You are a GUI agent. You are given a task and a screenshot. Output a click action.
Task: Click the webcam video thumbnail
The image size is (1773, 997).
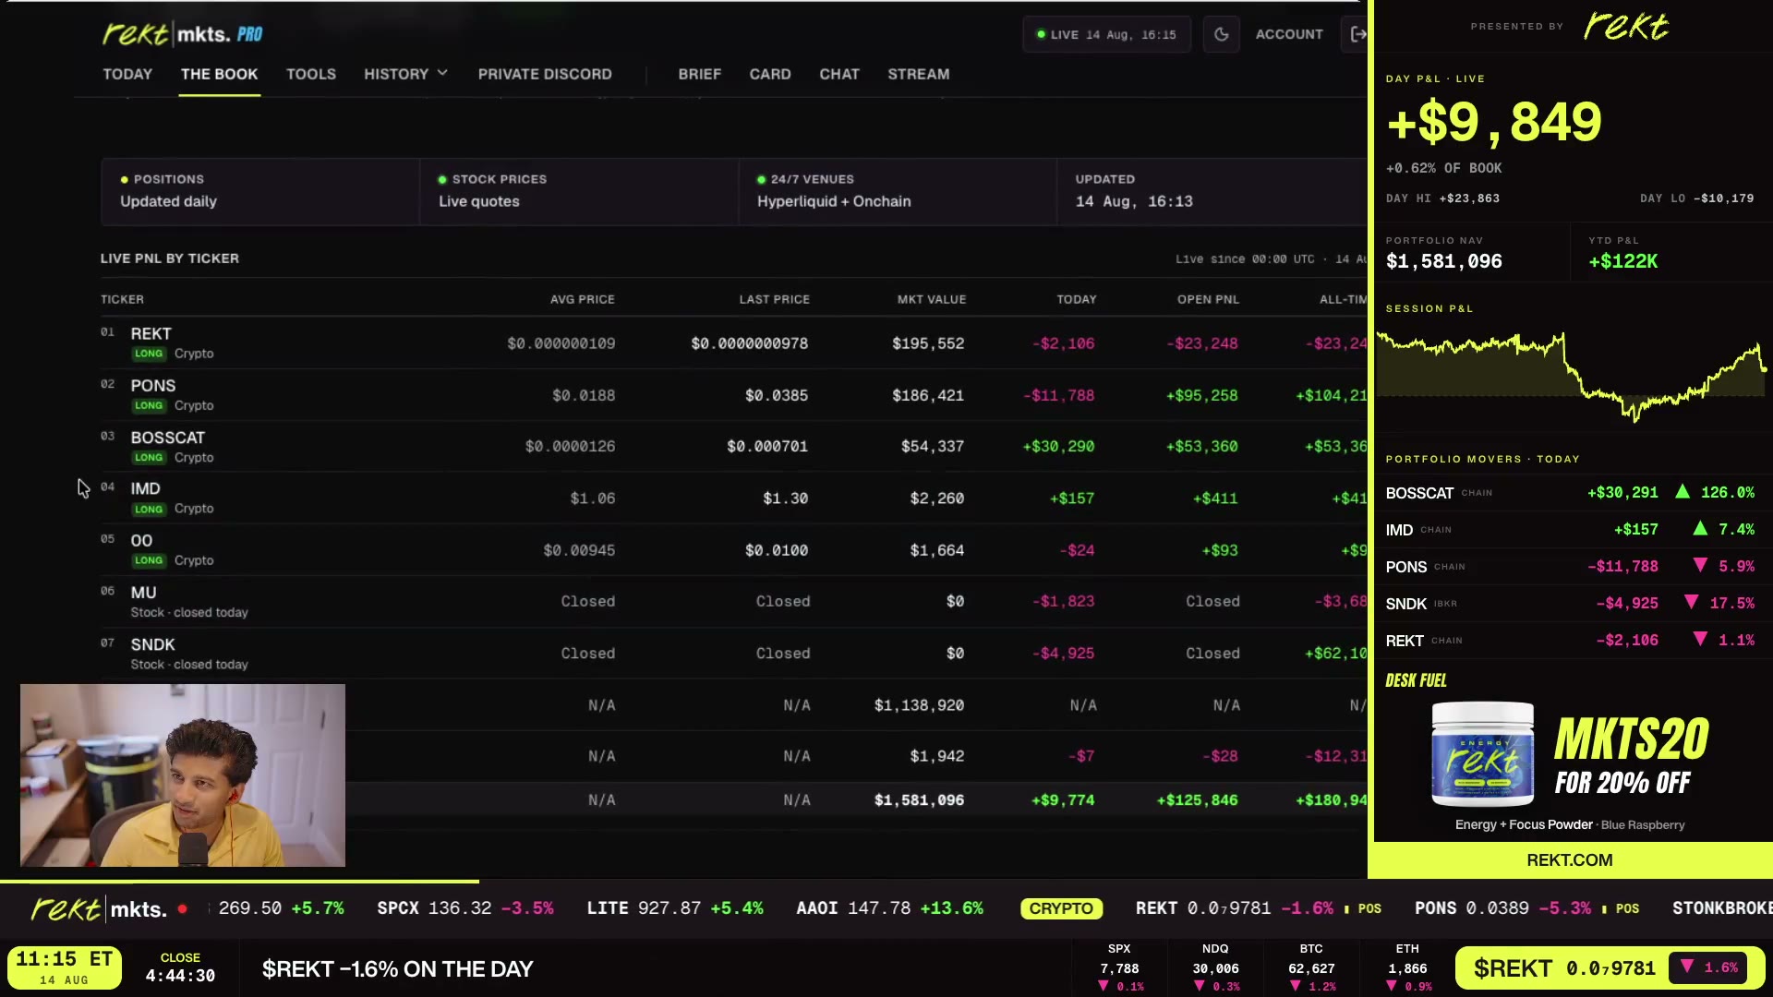[x=183, y=775]
